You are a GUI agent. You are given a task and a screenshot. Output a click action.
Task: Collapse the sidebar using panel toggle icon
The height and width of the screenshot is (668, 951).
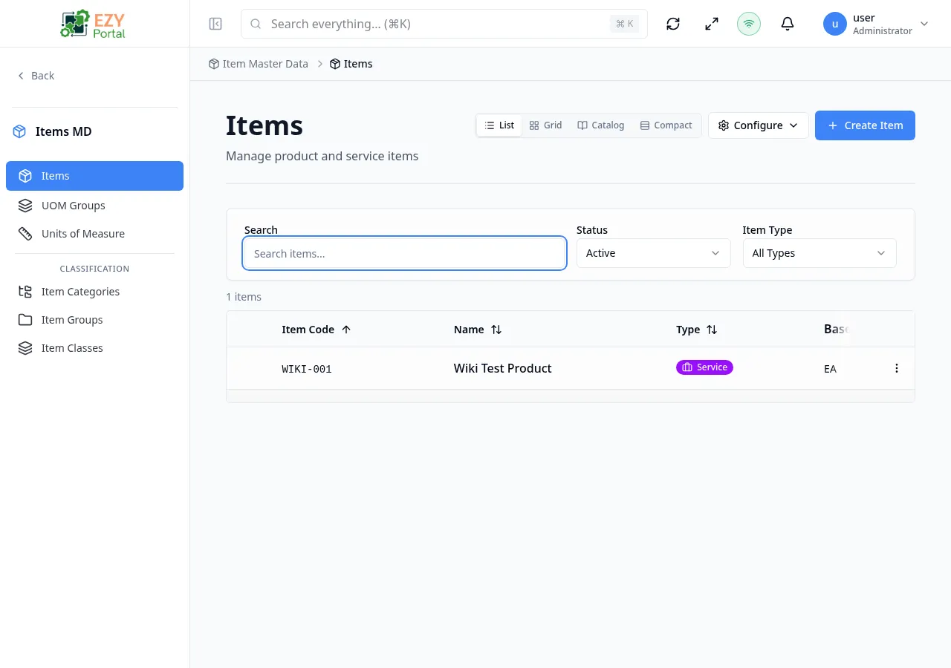click(215, 24)
